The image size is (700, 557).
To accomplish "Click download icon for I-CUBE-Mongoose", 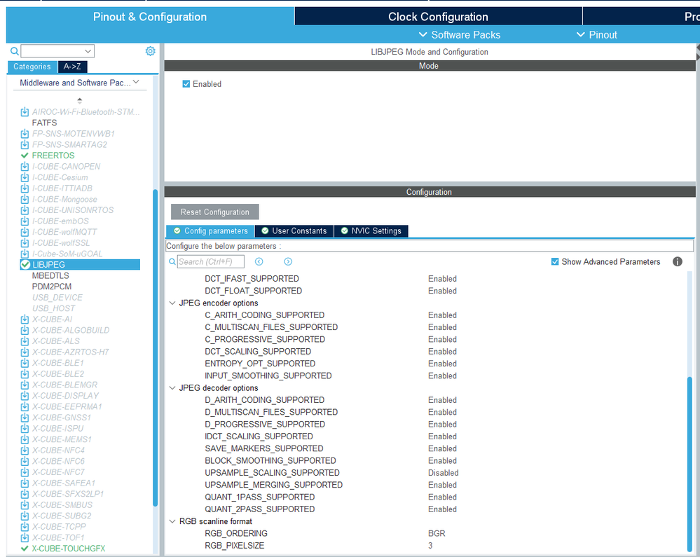I will pos(25,199).
